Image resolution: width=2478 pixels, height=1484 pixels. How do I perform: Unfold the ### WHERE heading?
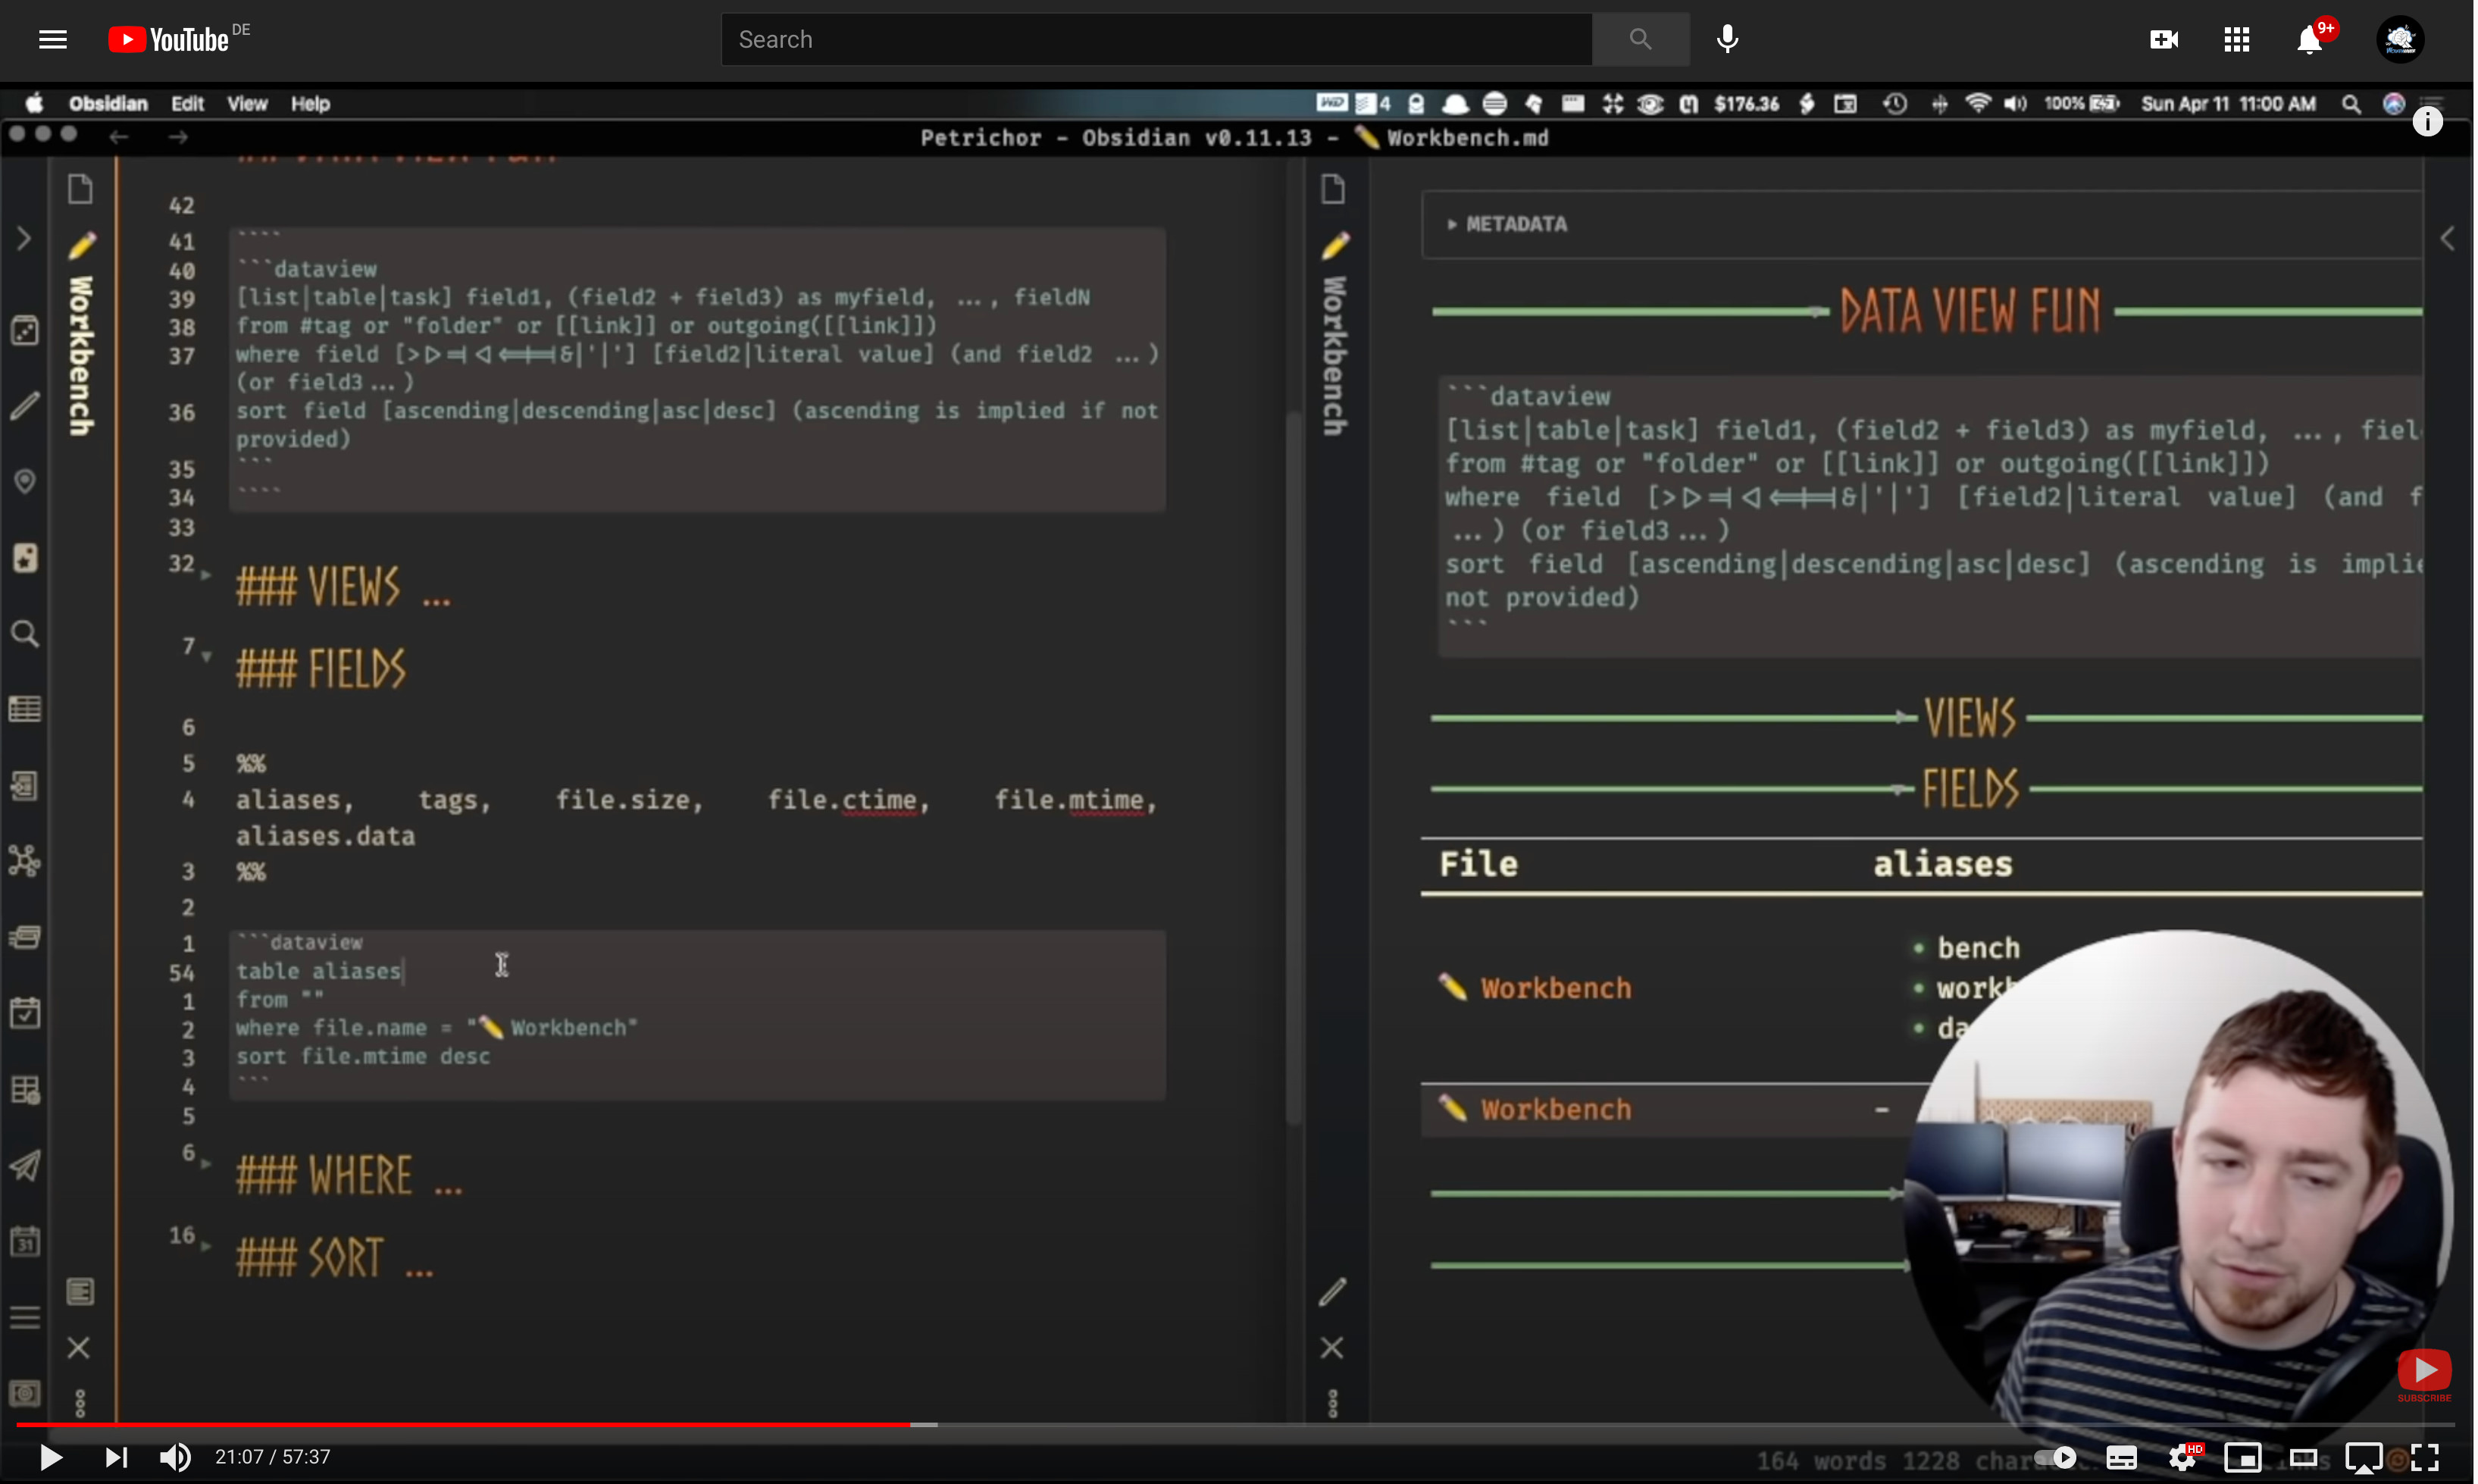pyautogui.click(x=207, y=1164)
